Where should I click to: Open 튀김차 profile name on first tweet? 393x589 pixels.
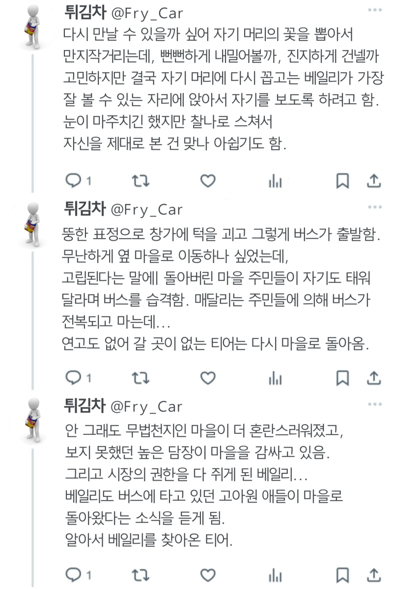[84, 13]
